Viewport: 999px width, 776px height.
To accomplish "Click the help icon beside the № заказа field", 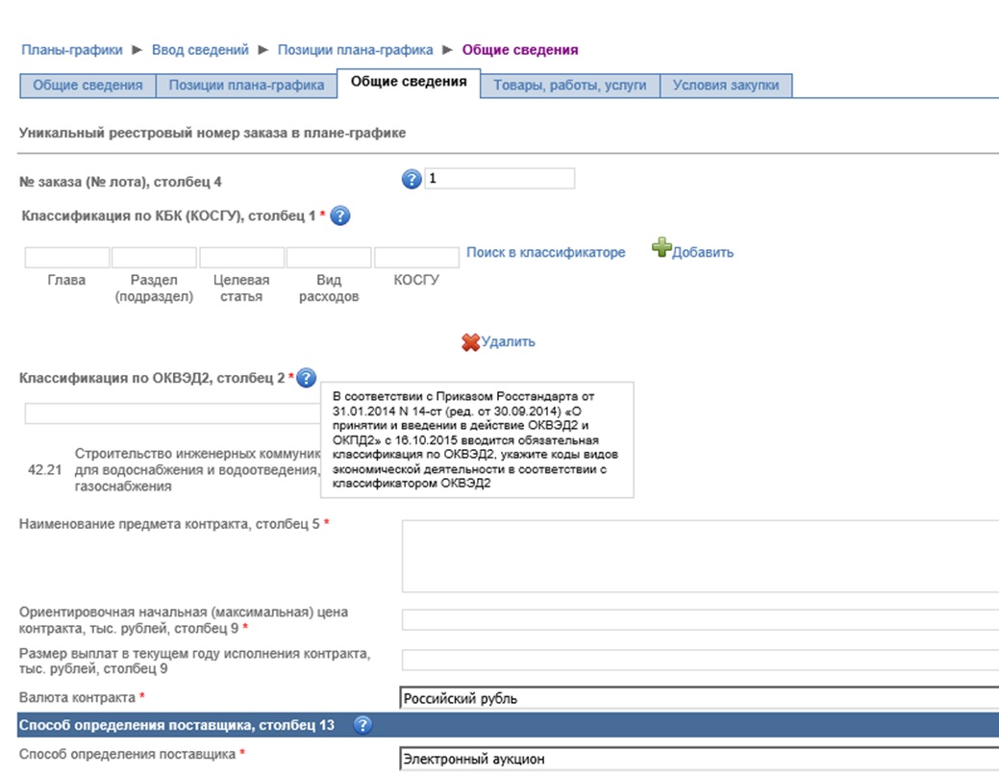I will pyautogui.click(x=412, y=179).
